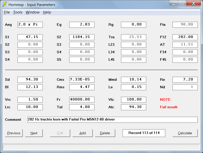The width and height of the screenshot is (203, 153).
Task: Open the Help menu
Action: [x=47, y=12]
